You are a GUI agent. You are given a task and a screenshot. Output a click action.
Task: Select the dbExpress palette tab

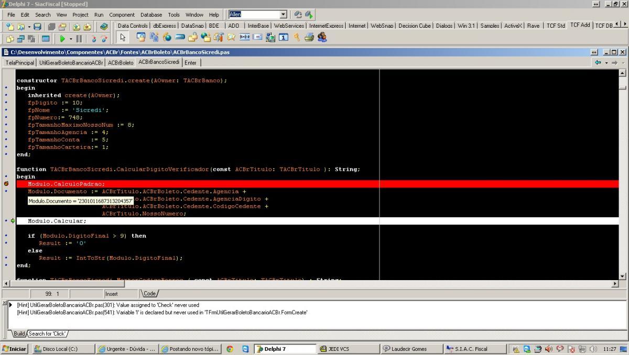click(165, 25)
